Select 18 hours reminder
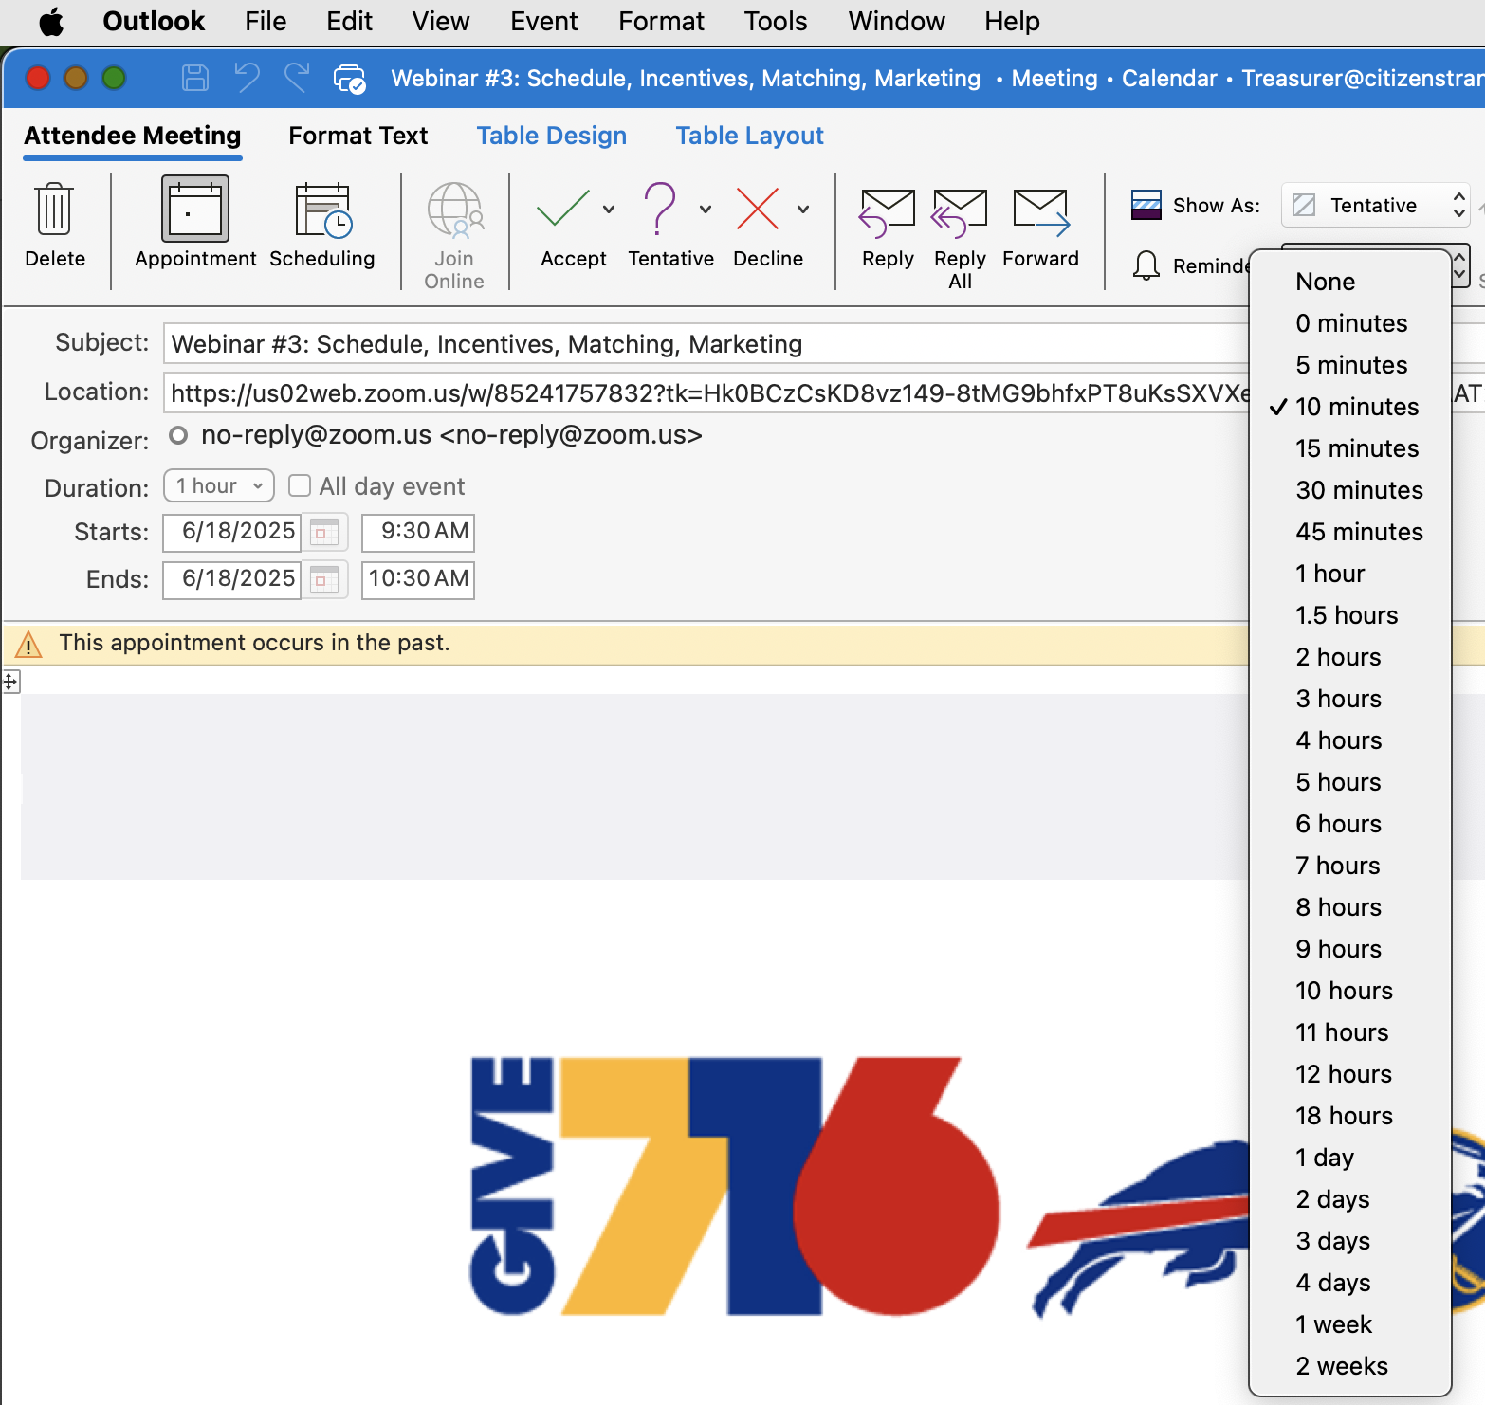 point(1350,1116)
